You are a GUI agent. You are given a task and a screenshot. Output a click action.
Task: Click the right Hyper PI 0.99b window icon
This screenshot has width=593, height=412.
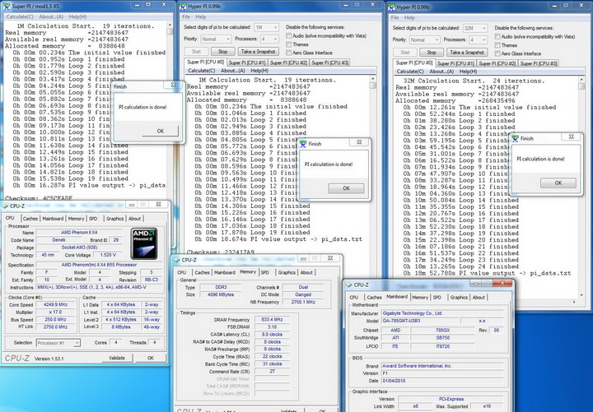click(x=392, y=7)
